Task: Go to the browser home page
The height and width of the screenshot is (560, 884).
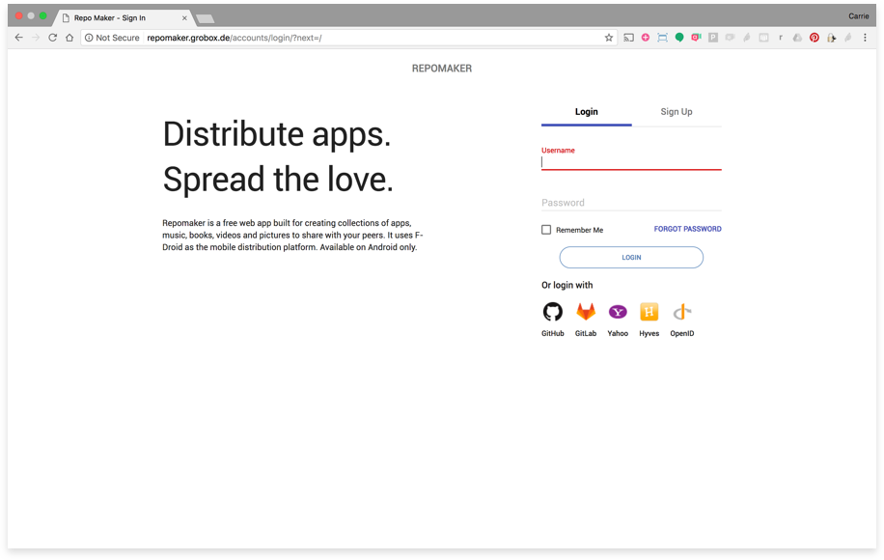Action: [69, 38]
